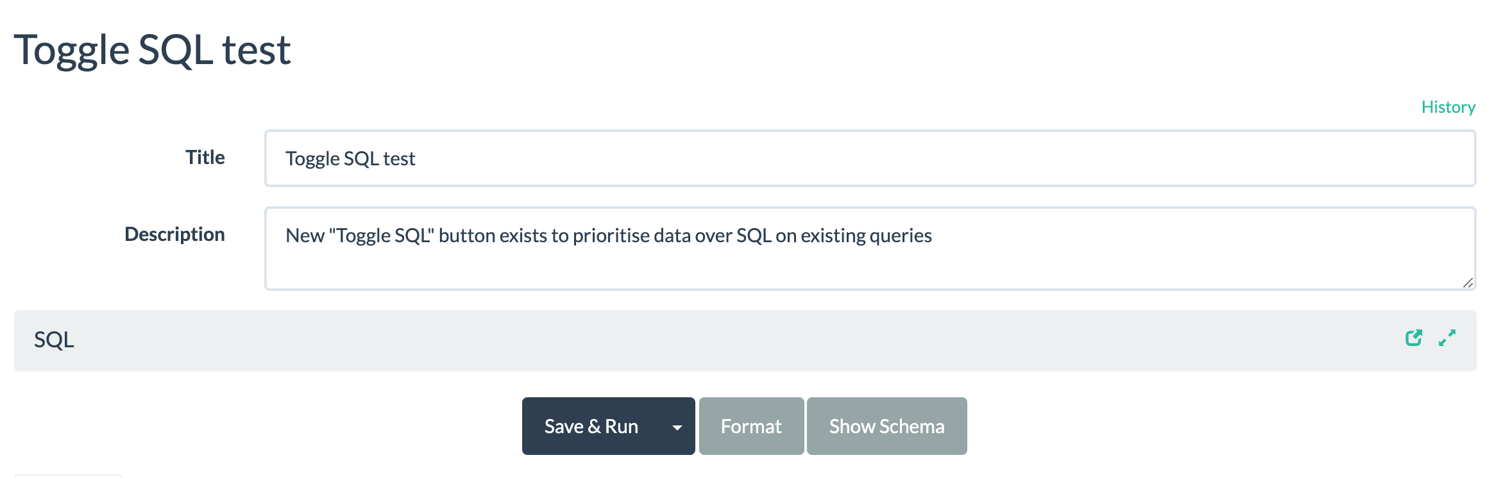Select the SQL section header
Viewport: 1492px width, 478px height.
point(55,340)
